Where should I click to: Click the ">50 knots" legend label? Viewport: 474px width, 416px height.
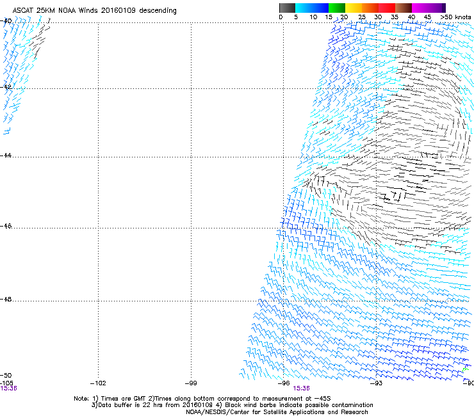coord(455,17)
